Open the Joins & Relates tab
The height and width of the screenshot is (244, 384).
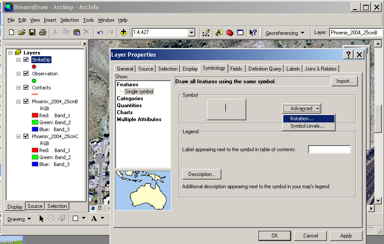(x=320, y=69)
